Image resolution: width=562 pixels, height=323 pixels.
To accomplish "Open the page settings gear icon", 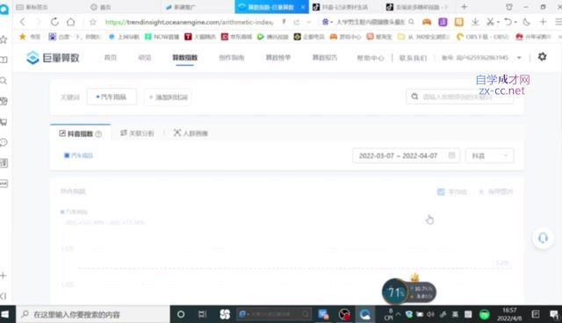I will pos(543,56).
